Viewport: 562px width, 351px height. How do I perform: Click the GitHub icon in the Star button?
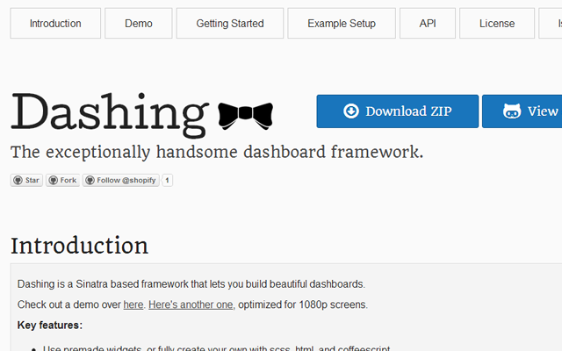[x=18, y=180]
